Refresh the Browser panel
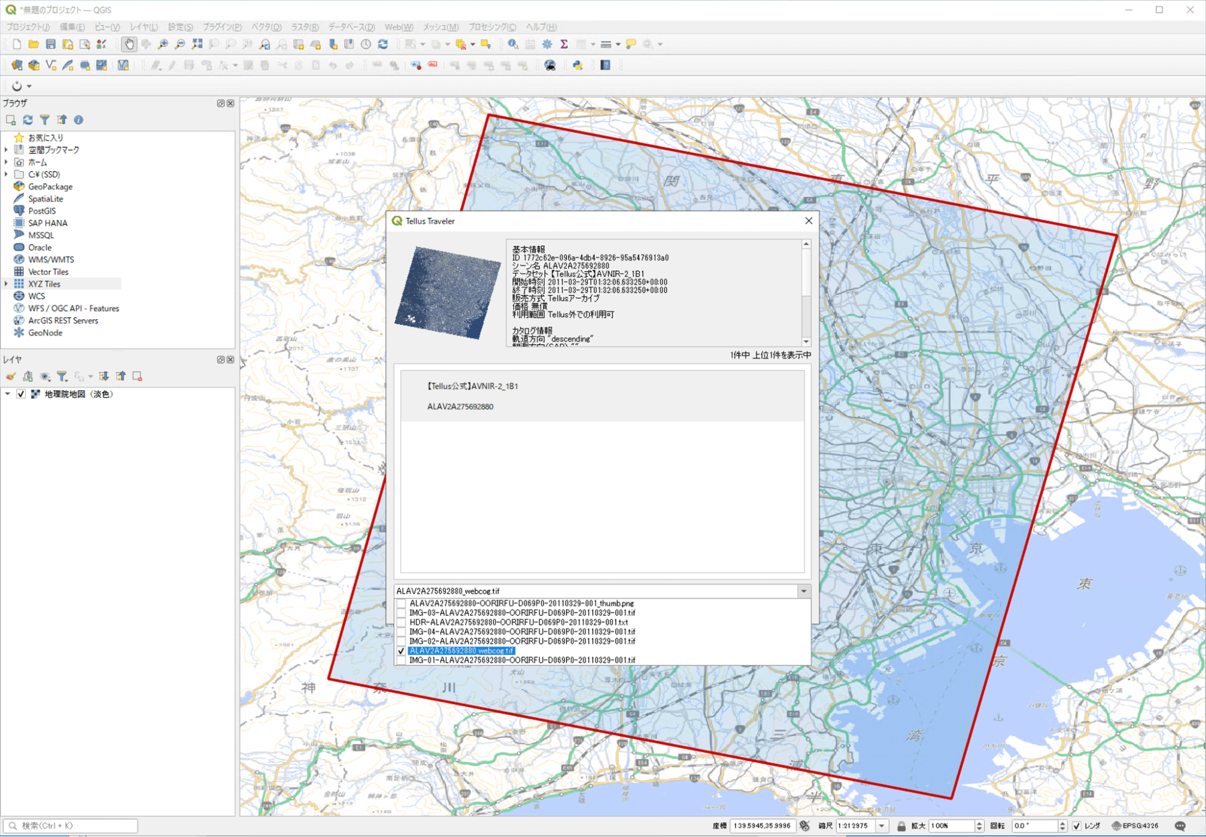This screenshot has width=1206, height=837. pos(28,120)
